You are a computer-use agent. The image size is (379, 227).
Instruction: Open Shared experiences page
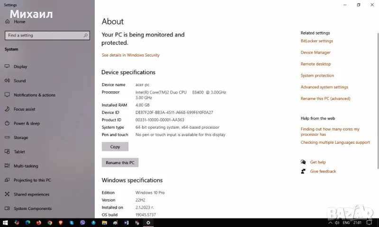pyautogui.click(x=31, y=194)
